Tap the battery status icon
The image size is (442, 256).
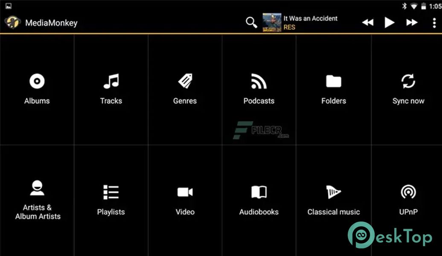pyautogui.click(x=423, y=6)
